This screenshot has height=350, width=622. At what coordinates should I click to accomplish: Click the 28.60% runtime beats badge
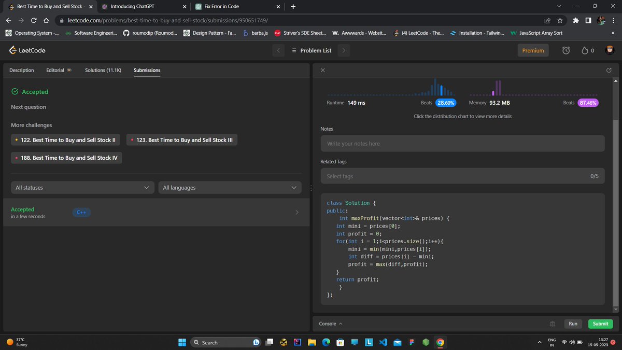pyautogui.click(x=445, y=103)
